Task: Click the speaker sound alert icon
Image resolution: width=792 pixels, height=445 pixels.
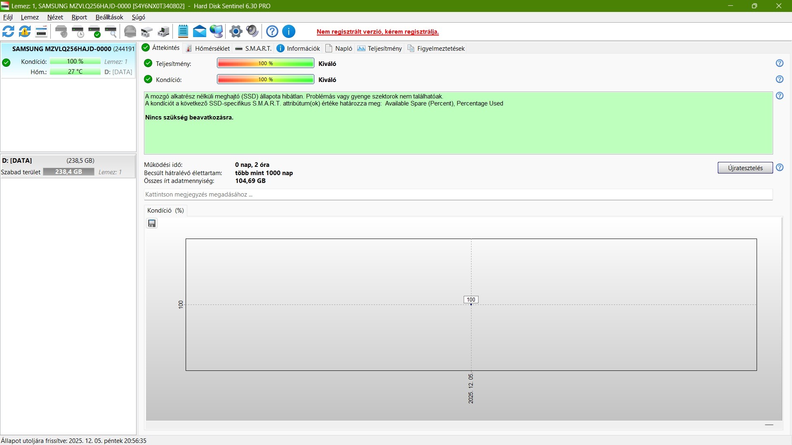Action: [x=252, y=31]
